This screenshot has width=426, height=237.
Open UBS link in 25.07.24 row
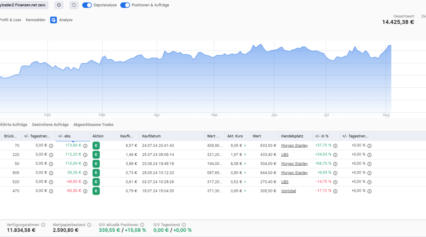[285, 155]
